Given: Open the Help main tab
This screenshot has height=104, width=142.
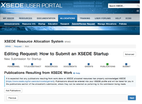Looking at the screenshot, I should (118, 18).
